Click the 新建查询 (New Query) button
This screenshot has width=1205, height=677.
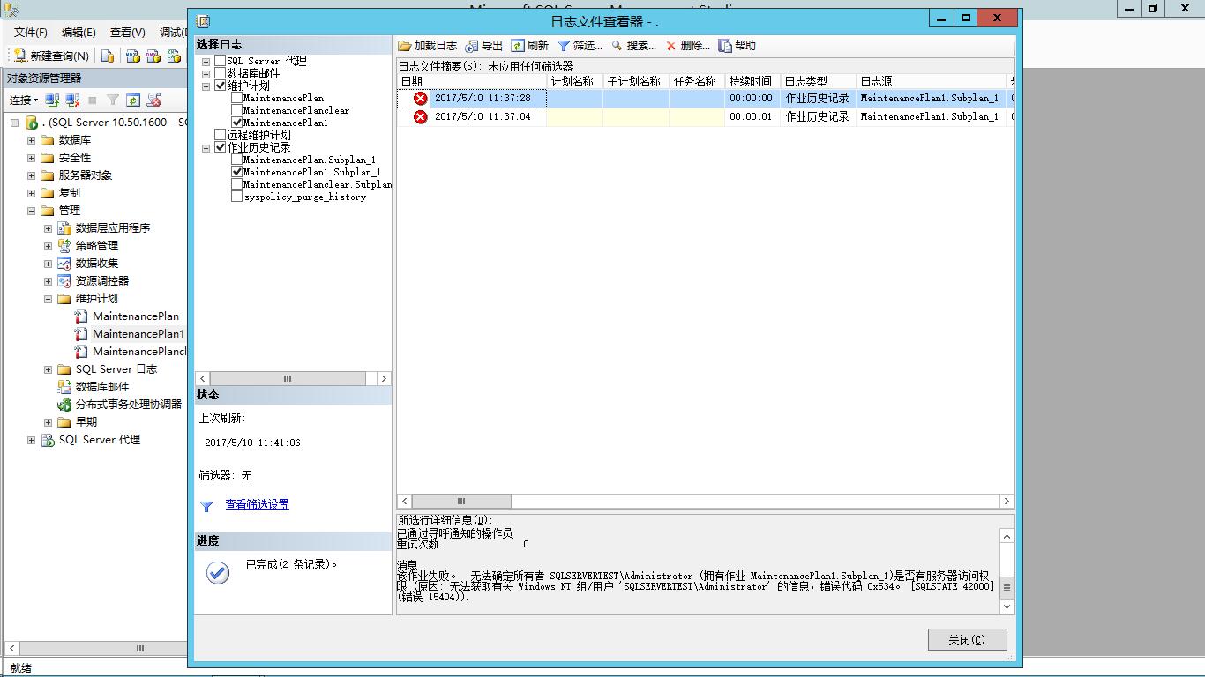pyautogui.click(x=51, y=56)
